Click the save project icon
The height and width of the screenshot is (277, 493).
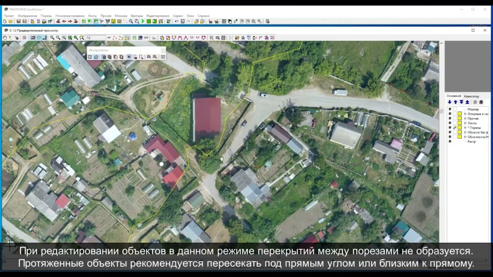tap(18, 21)
